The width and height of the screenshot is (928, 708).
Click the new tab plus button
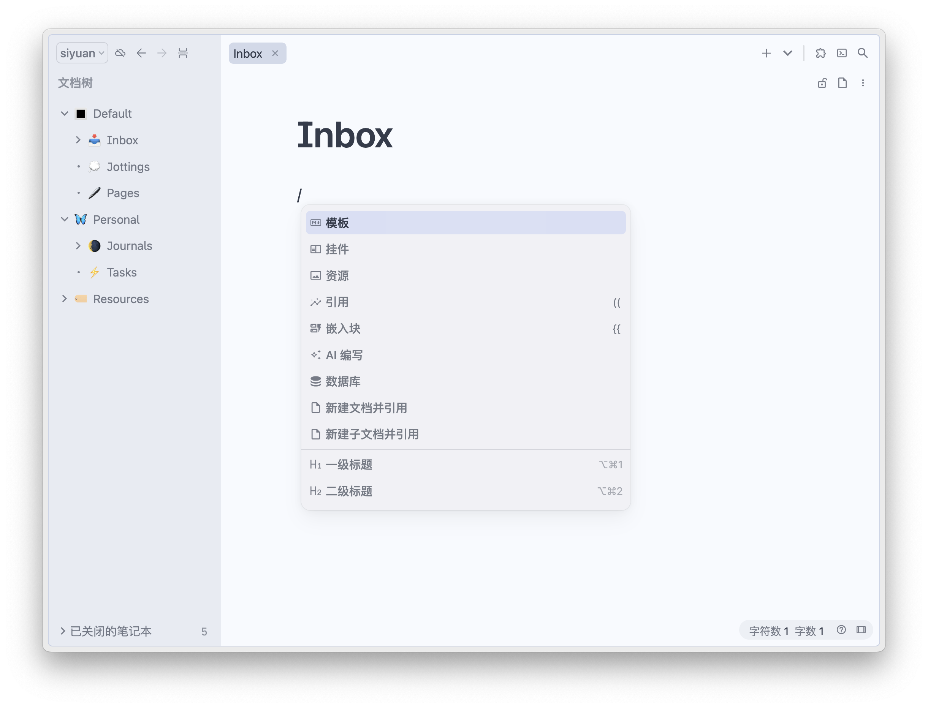pyautogui.click(x=766, y=53)
